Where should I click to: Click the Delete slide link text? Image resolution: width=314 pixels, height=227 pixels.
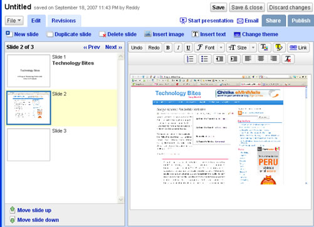click(x=122, y=34)
